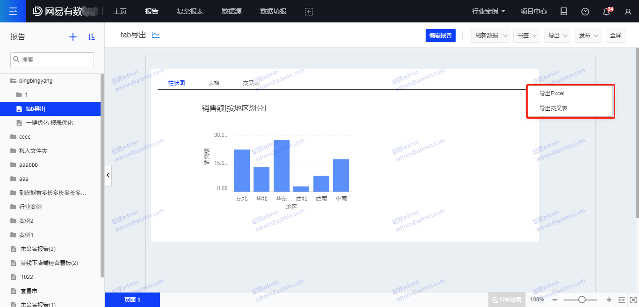Click the zoom slider handle

point(582,300)
